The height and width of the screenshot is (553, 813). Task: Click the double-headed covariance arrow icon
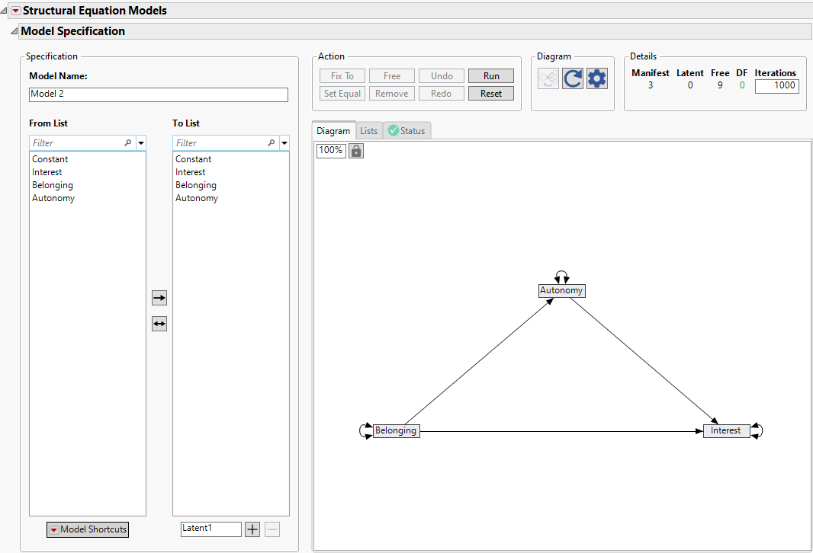point(159,323)
